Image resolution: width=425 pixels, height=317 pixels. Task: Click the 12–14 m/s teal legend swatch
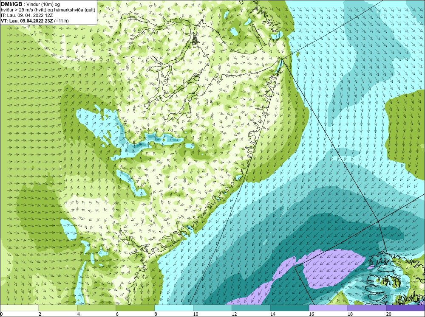point(251,308)
